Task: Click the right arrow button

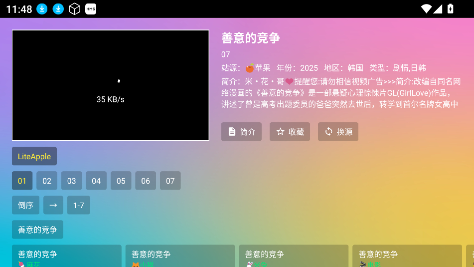Action: 53,205
